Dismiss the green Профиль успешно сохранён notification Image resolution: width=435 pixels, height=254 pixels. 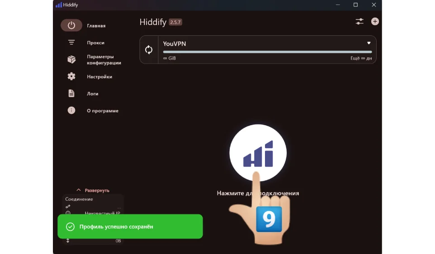point(130,226)
